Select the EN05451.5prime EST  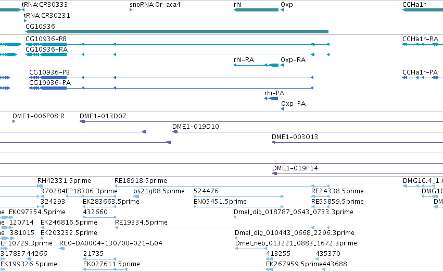tap(239, 207)
